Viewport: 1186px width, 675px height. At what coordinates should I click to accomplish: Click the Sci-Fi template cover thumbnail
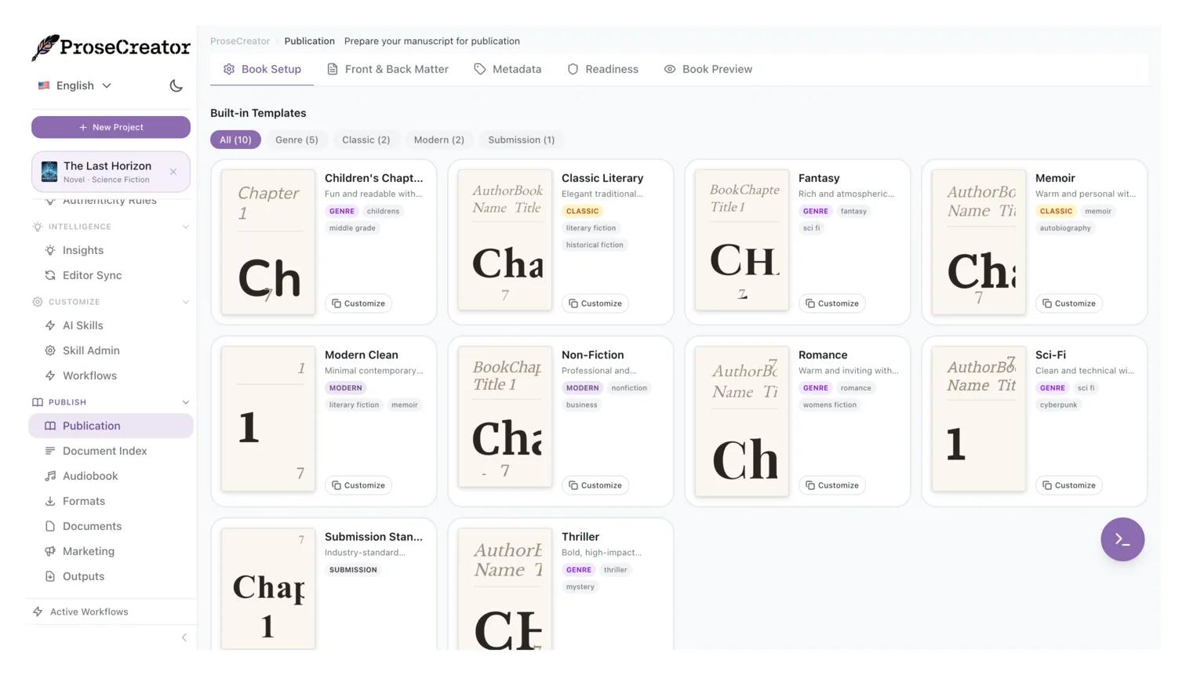(978, 418)
